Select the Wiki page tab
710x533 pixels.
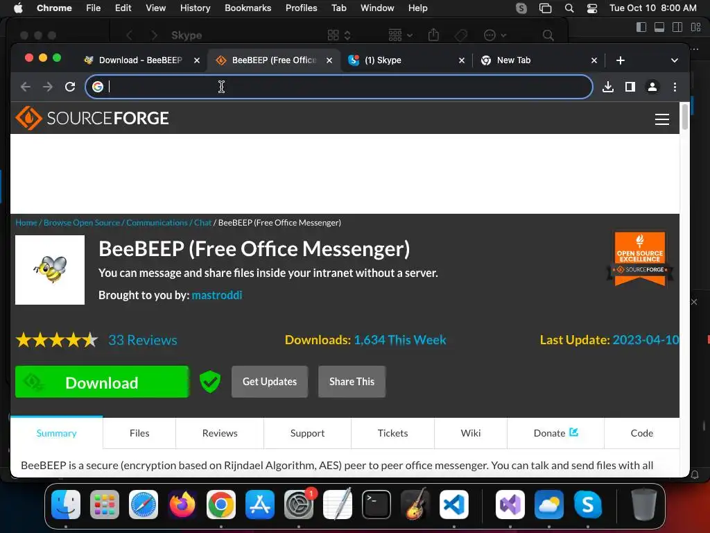pyautogui.click(x=471, y=433)
